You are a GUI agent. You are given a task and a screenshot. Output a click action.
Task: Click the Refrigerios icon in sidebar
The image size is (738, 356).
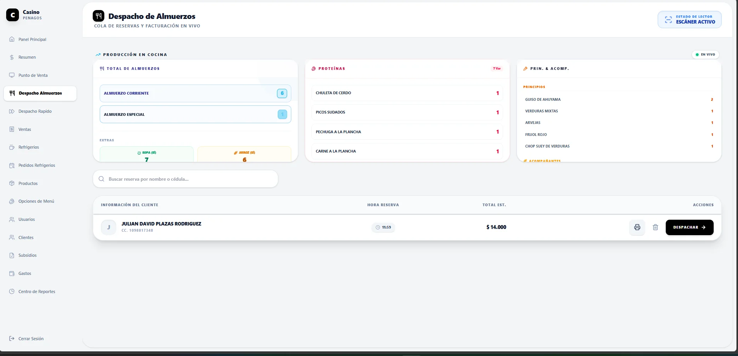(12, 147)
